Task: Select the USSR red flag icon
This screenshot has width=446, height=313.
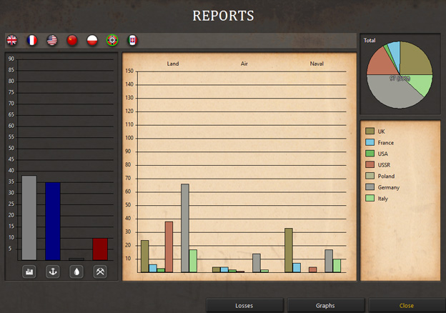Action: coord(72,40)
